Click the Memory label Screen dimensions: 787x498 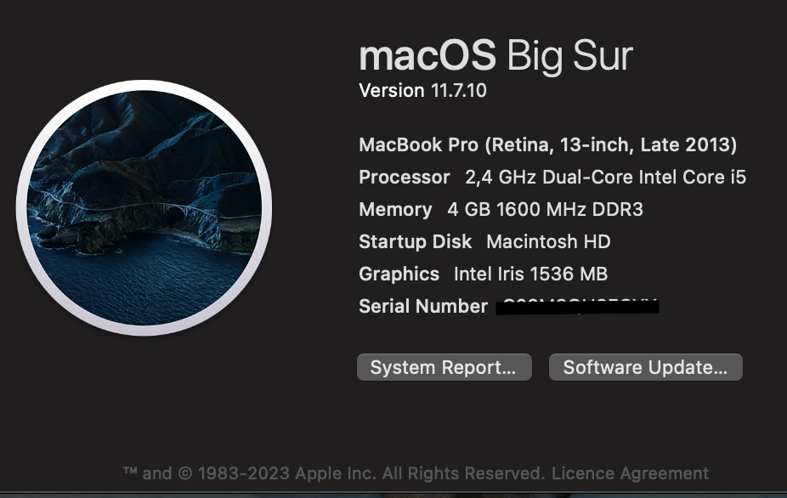[x=395, y=209]
